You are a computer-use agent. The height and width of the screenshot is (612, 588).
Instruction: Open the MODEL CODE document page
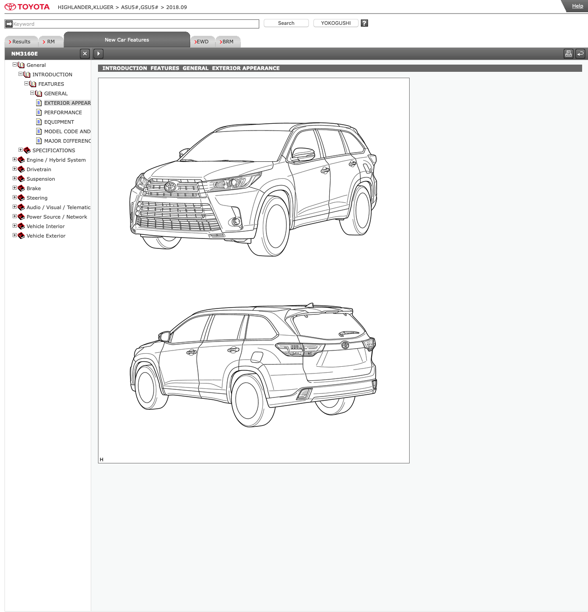67,131
